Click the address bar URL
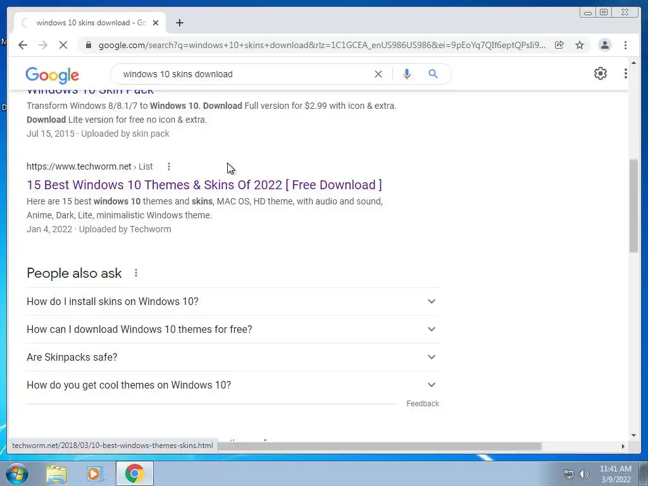The image size is (648, 486). point(321,45)
